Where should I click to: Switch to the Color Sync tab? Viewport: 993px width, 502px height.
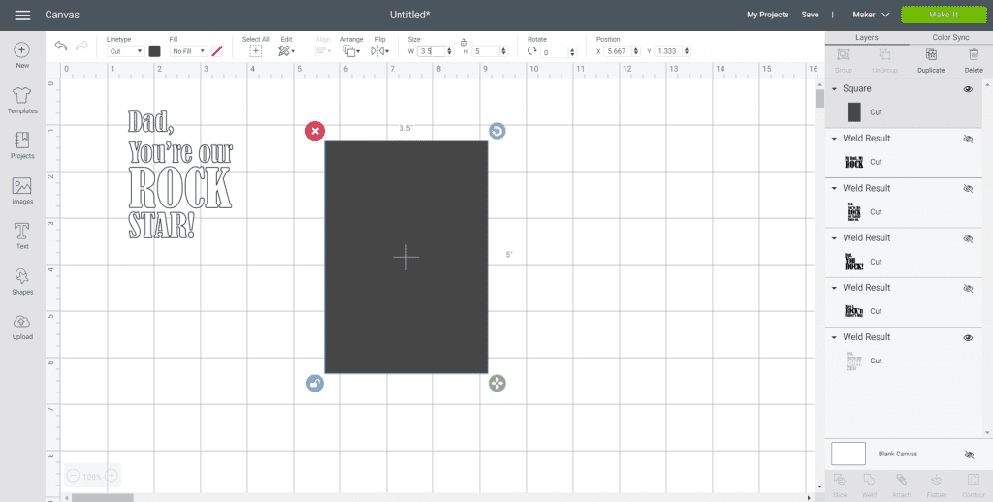(x=950, y=38)
